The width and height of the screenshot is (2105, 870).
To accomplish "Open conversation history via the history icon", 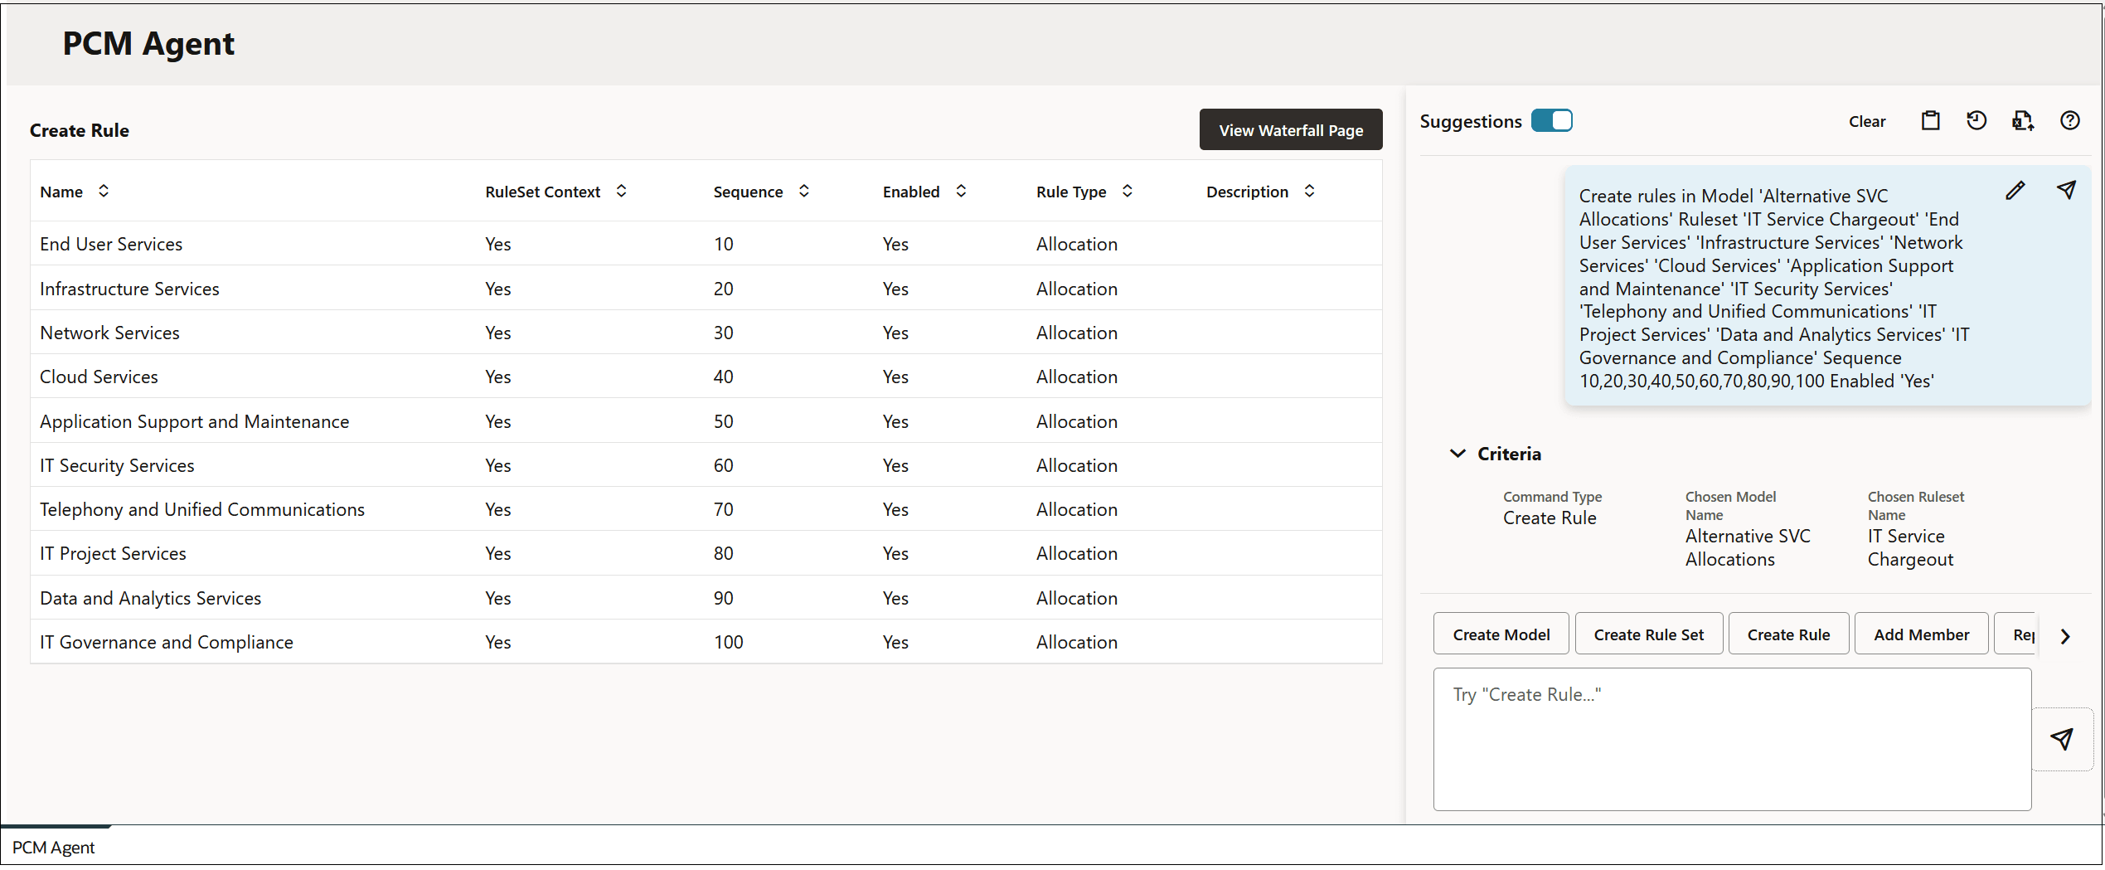I will pyautogui.click(x=1976, y=120).
